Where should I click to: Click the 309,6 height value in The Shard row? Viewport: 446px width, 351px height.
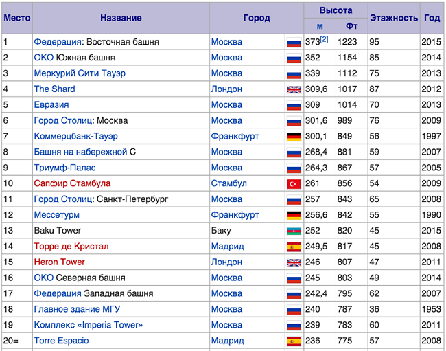coord(316,89)
